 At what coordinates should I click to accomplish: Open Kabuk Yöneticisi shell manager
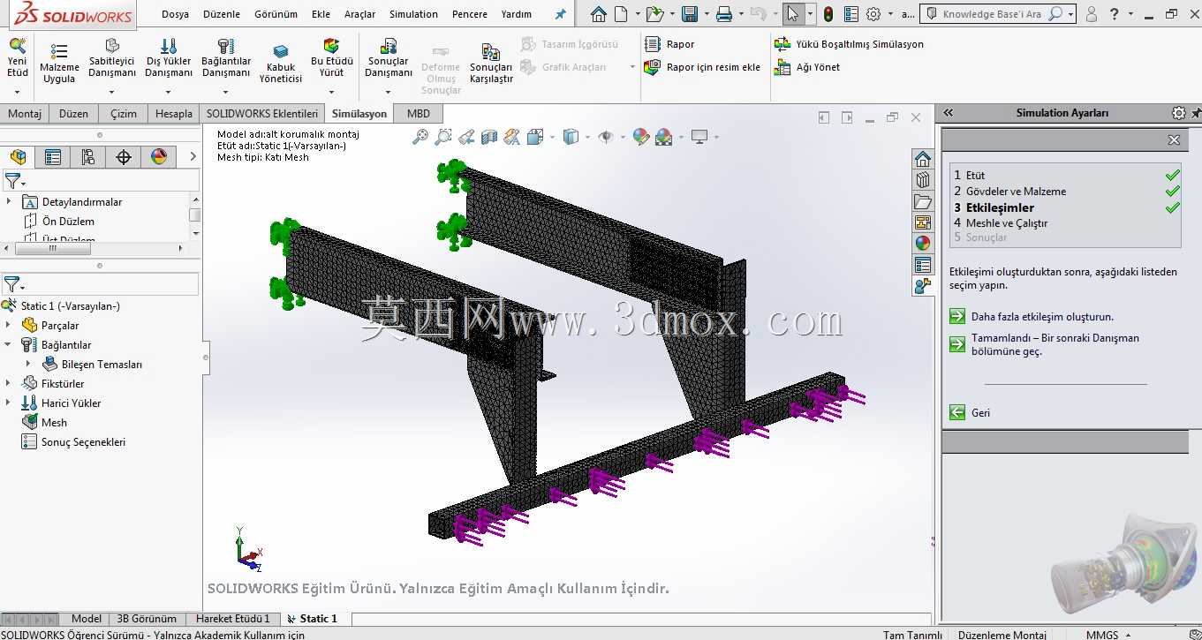coord(281,64)
